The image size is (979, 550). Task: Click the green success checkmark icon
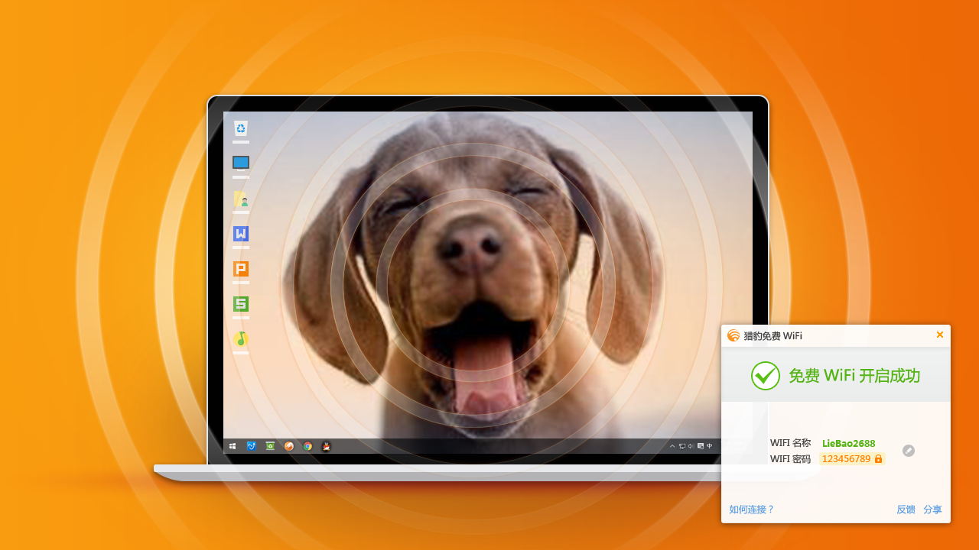click(x=765, y=376)
